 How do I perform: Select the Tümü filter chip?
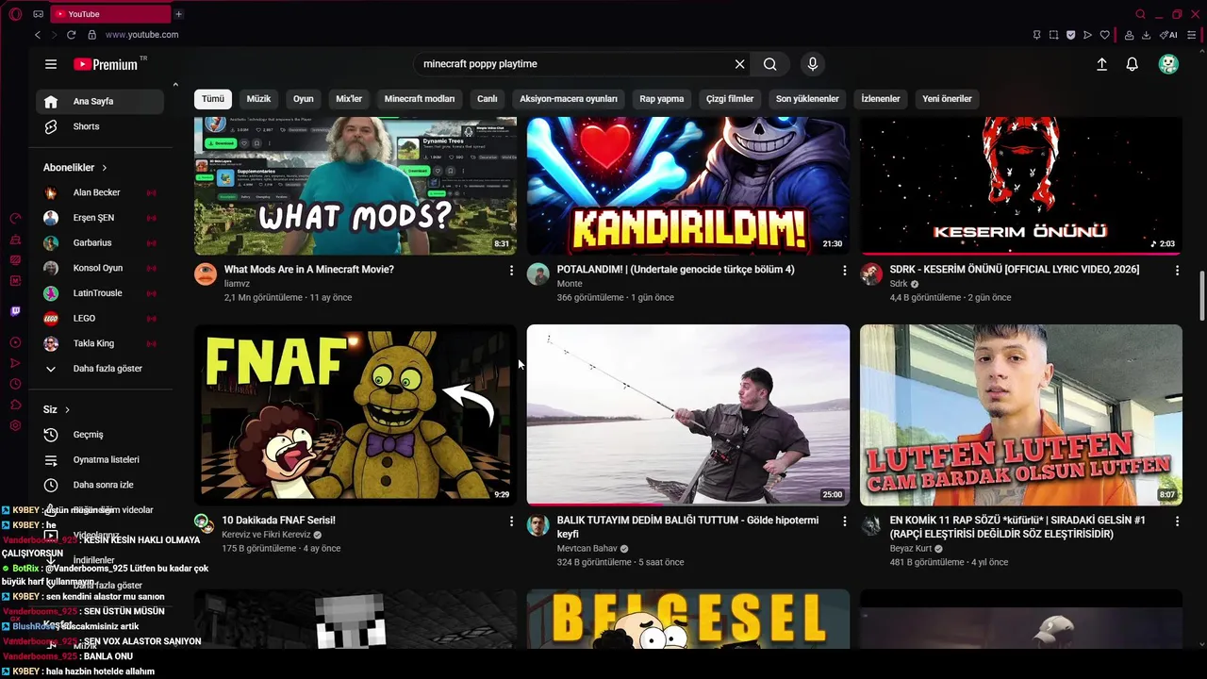coord(213,99)
